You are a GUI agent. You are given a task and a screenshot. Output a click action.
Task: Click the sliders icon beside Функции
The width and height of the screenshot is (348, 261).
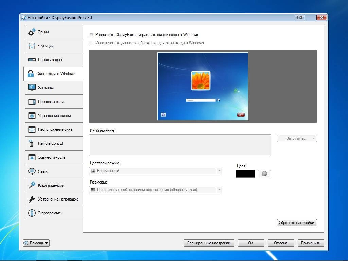[x=32, y=46]
